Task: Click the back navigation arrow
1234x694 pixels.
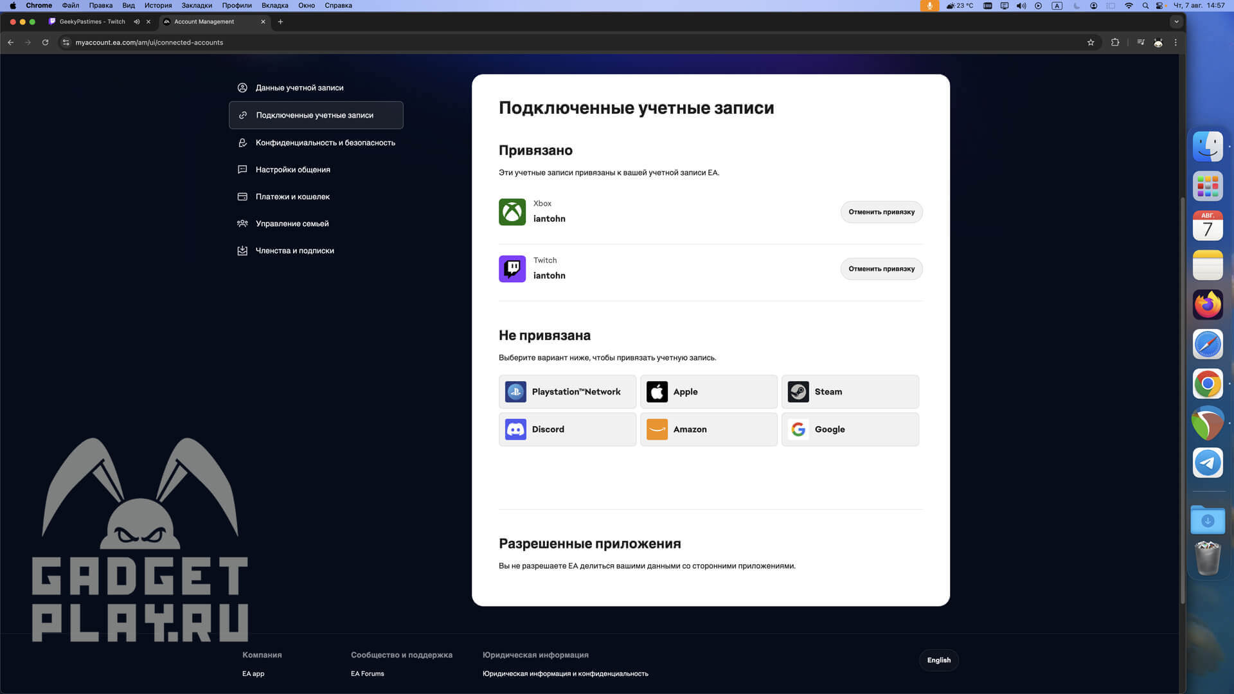Action: [x=10, y=42]
